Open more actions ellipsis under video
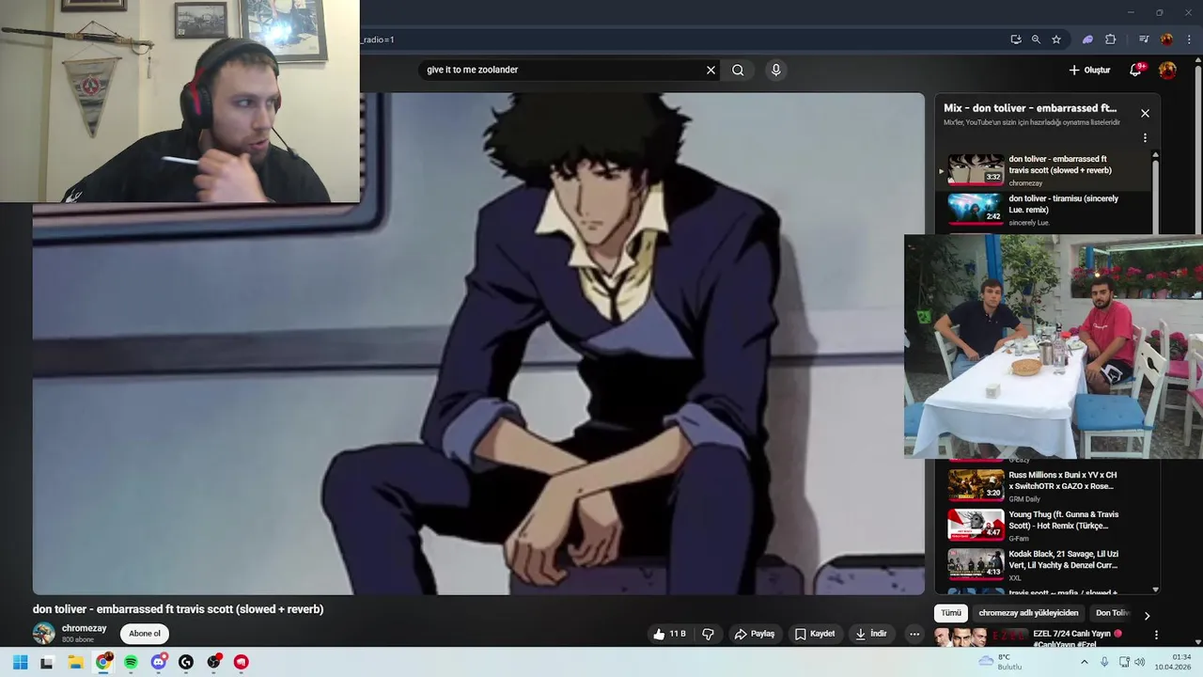Screen dimensions: 1203x677 [x=914, y=634]
